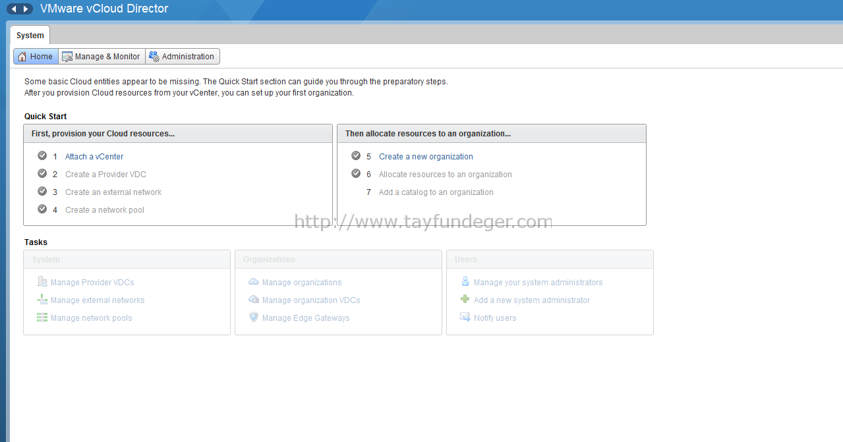Open Manage Edge Gateways task
The height and width of the screenshot is (442, 843).
click(306, 318)
